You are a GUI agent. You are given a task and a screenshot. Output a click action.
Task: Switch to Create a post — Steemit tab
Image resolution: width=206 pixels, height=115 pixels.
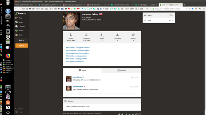(146, 5)
